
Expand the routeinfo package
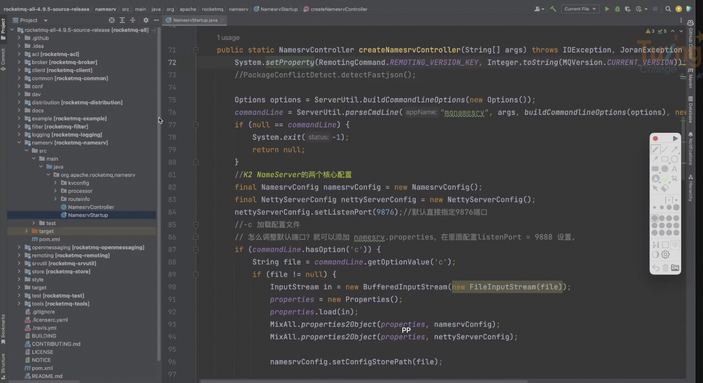coord(55,199)
